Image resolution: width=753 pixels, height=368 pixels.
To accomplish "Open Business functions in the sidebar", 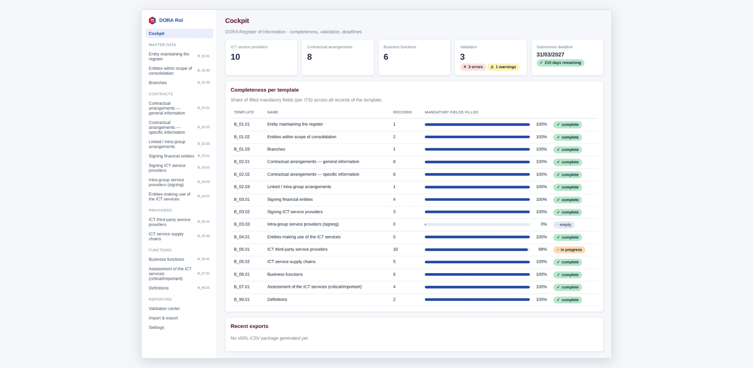I will click(x=179, y=259).
